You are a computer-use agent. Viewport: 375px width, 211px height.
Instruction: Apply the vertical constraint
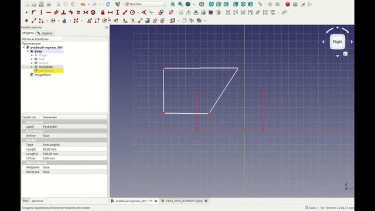(x=42, y=12)
